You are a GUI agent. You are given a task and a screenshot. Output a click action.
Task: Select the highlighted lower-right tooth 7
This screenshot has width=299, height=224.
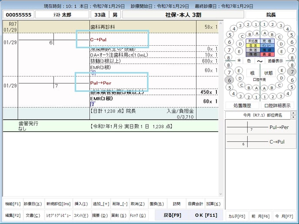pyautogui.click(x=292, y=71)
